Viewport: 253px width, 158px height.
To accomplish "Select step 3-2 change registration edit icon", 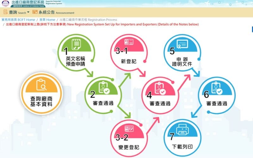I will 129,129.
